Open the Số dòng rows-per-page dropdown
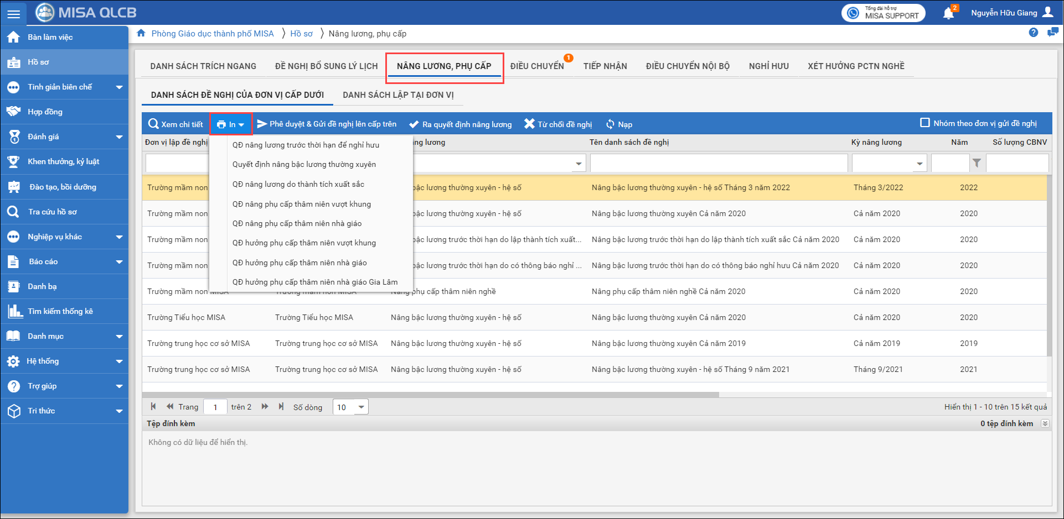This screenshot has height=519, width=1064. (x=361, y=407)
